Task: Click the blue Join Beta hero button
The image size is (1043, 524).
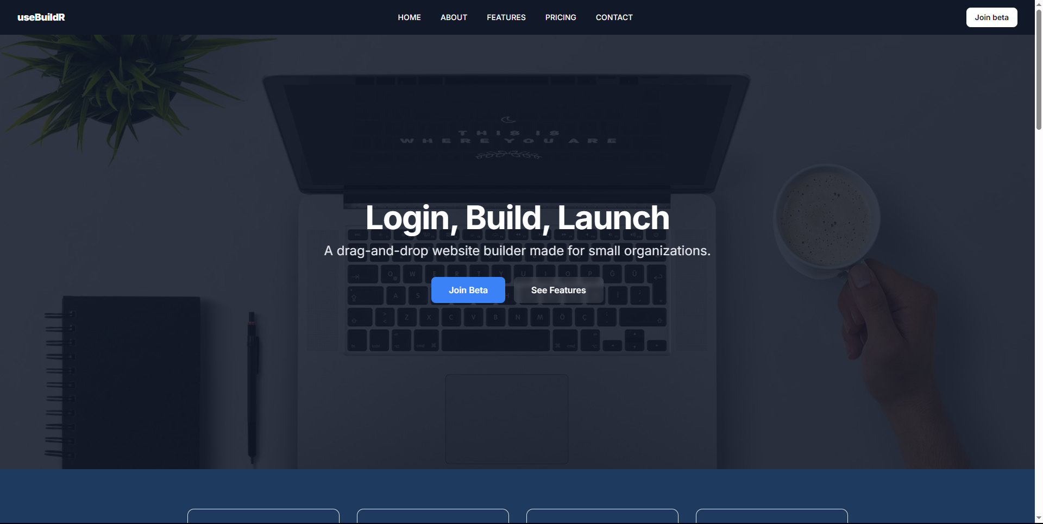Action: (468, 290)
